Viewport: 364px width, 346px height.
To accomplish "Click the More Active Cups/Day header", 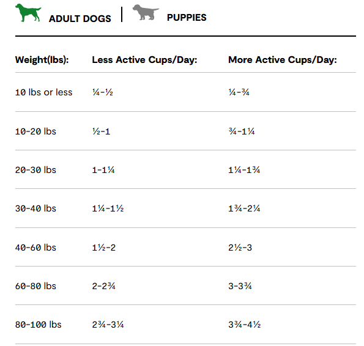I will coord(283,60).
